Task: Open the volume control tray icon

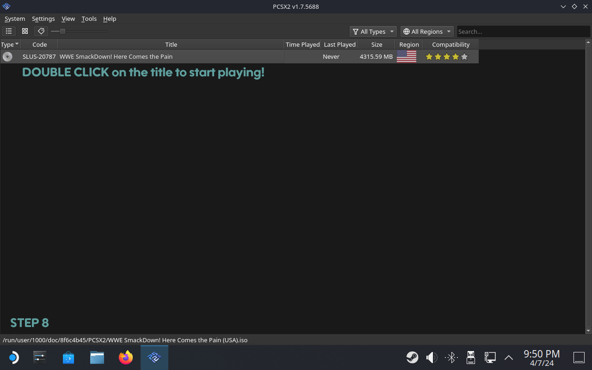Action: [x=432, y=358]
